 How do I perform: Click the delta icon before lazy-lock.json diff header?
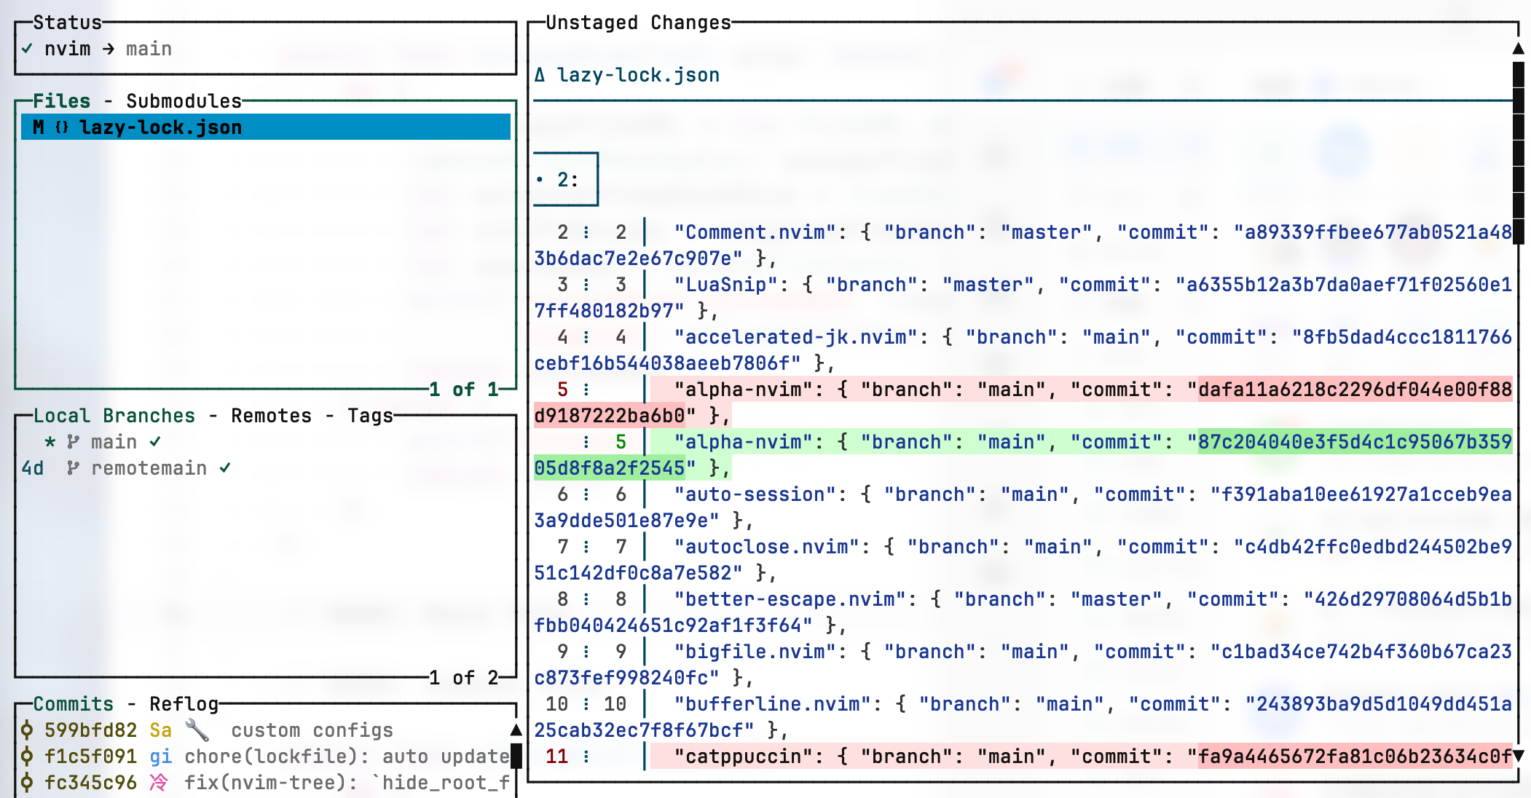[x=540, y=75]
